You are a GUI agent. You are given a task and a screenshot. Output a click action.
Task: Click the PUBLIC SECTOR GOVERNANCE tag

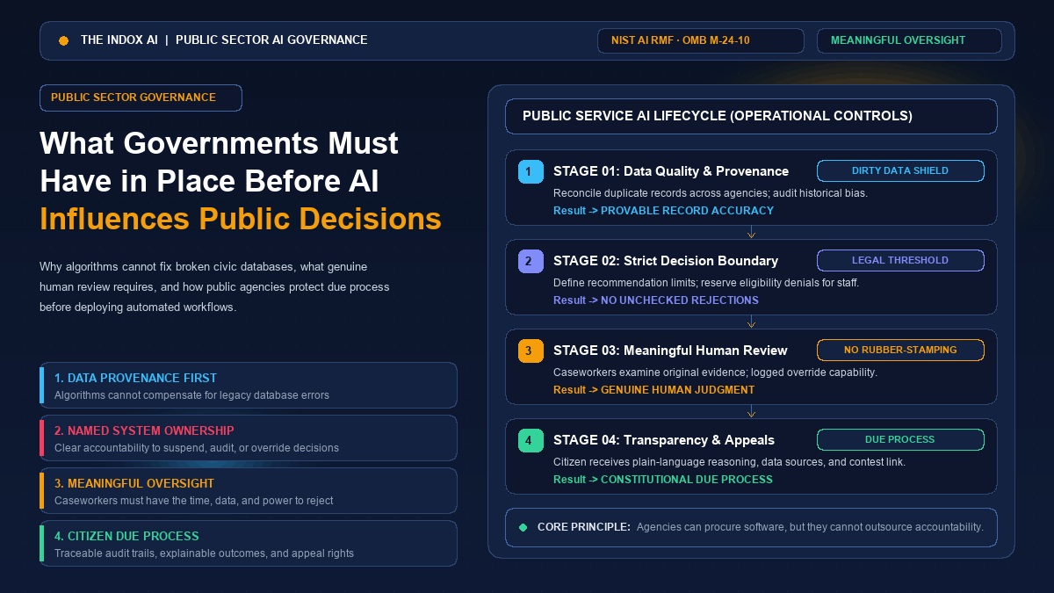pos(141,98)
